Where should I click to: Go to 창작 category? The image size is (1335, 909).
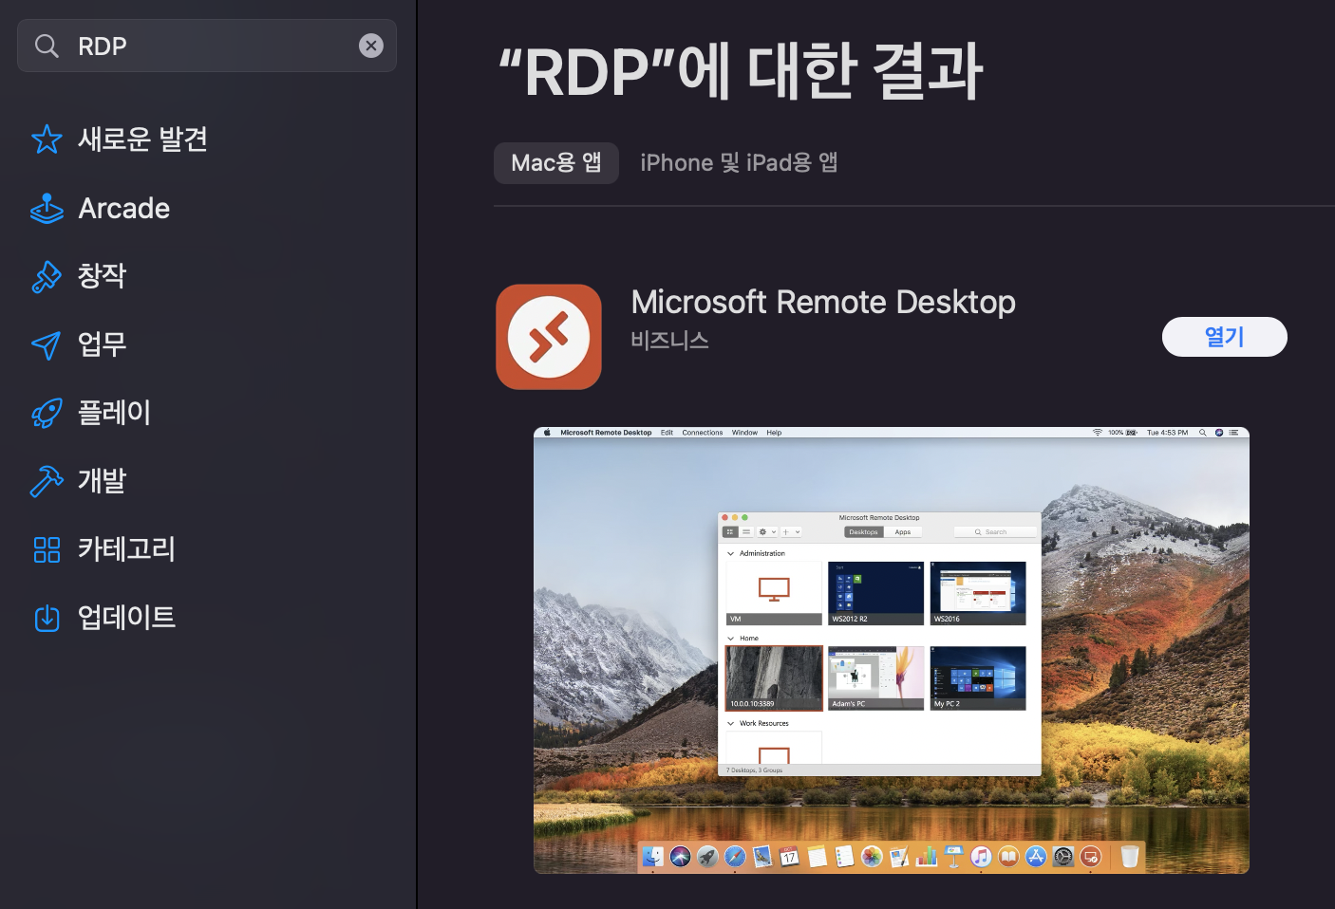click(x=102, y=276)
